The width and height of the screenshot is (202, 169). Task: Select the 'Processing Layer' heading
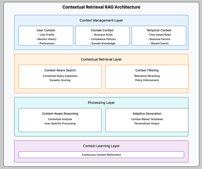pos(101,103)
